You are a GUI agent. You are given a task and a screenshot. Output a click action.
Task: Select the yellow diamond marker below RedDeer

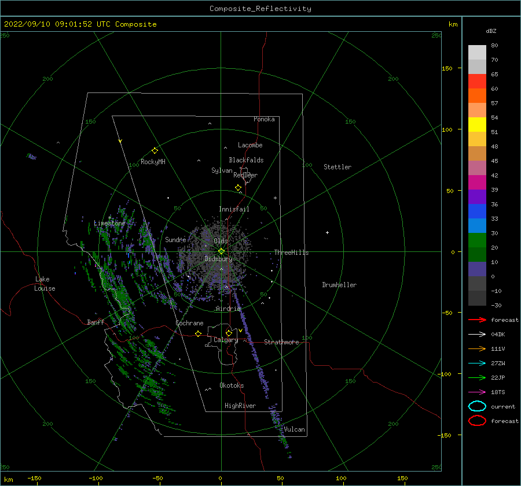pyautogui.click(x=238, y=188)
